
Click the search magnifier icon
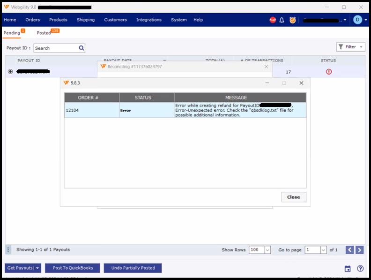[x=81, y=48]
